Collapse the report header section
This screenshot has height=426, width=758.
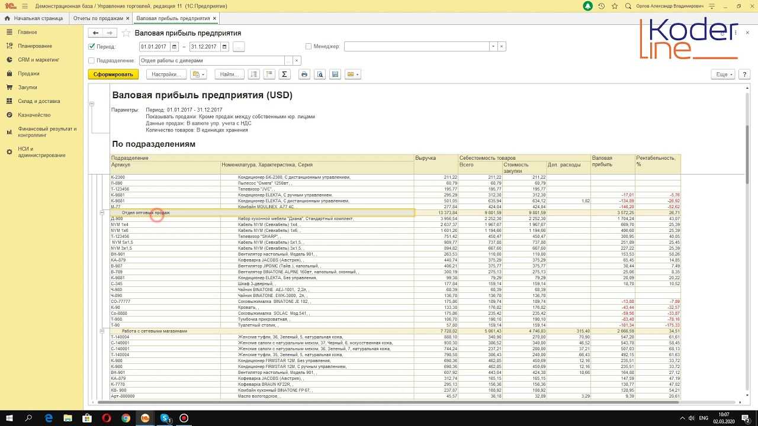tap(92, 104)
